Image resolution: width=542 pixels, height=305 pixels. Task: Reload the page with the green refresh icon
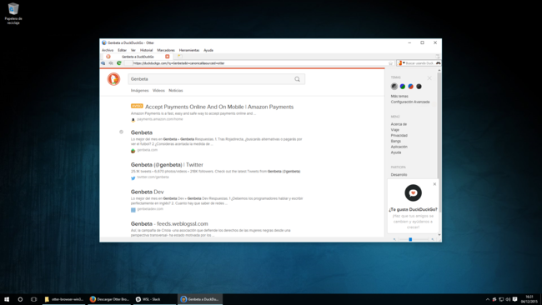tap(119, 63)
